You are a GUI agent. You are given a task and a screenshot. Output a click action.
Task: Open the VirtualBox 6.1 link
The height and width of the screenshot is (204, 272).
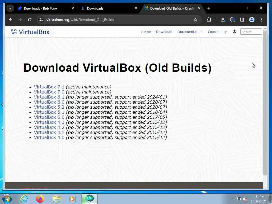pyautogui.click(x=49, y=97)
